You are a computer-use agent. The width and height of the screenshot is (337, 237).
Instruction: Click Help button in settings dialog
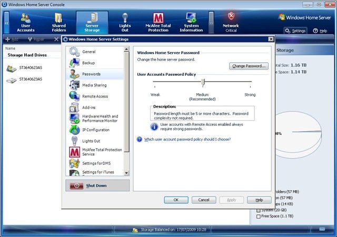click(259, 200)
